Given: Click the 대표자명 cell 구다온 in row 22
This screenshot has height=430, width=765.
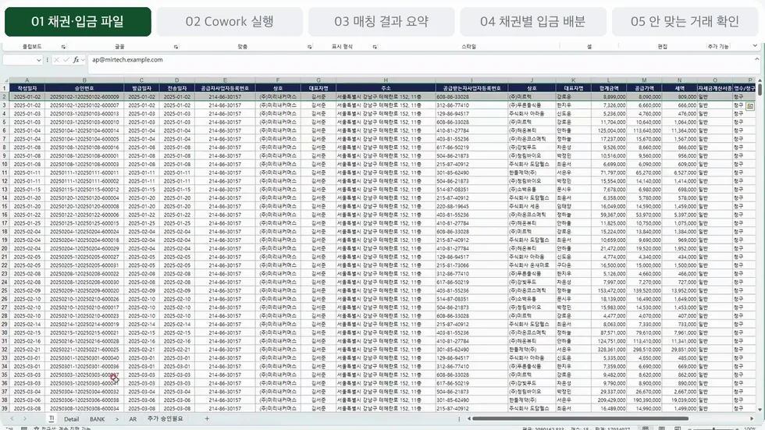Looking at the screenshot, I should tap(573, 265).
